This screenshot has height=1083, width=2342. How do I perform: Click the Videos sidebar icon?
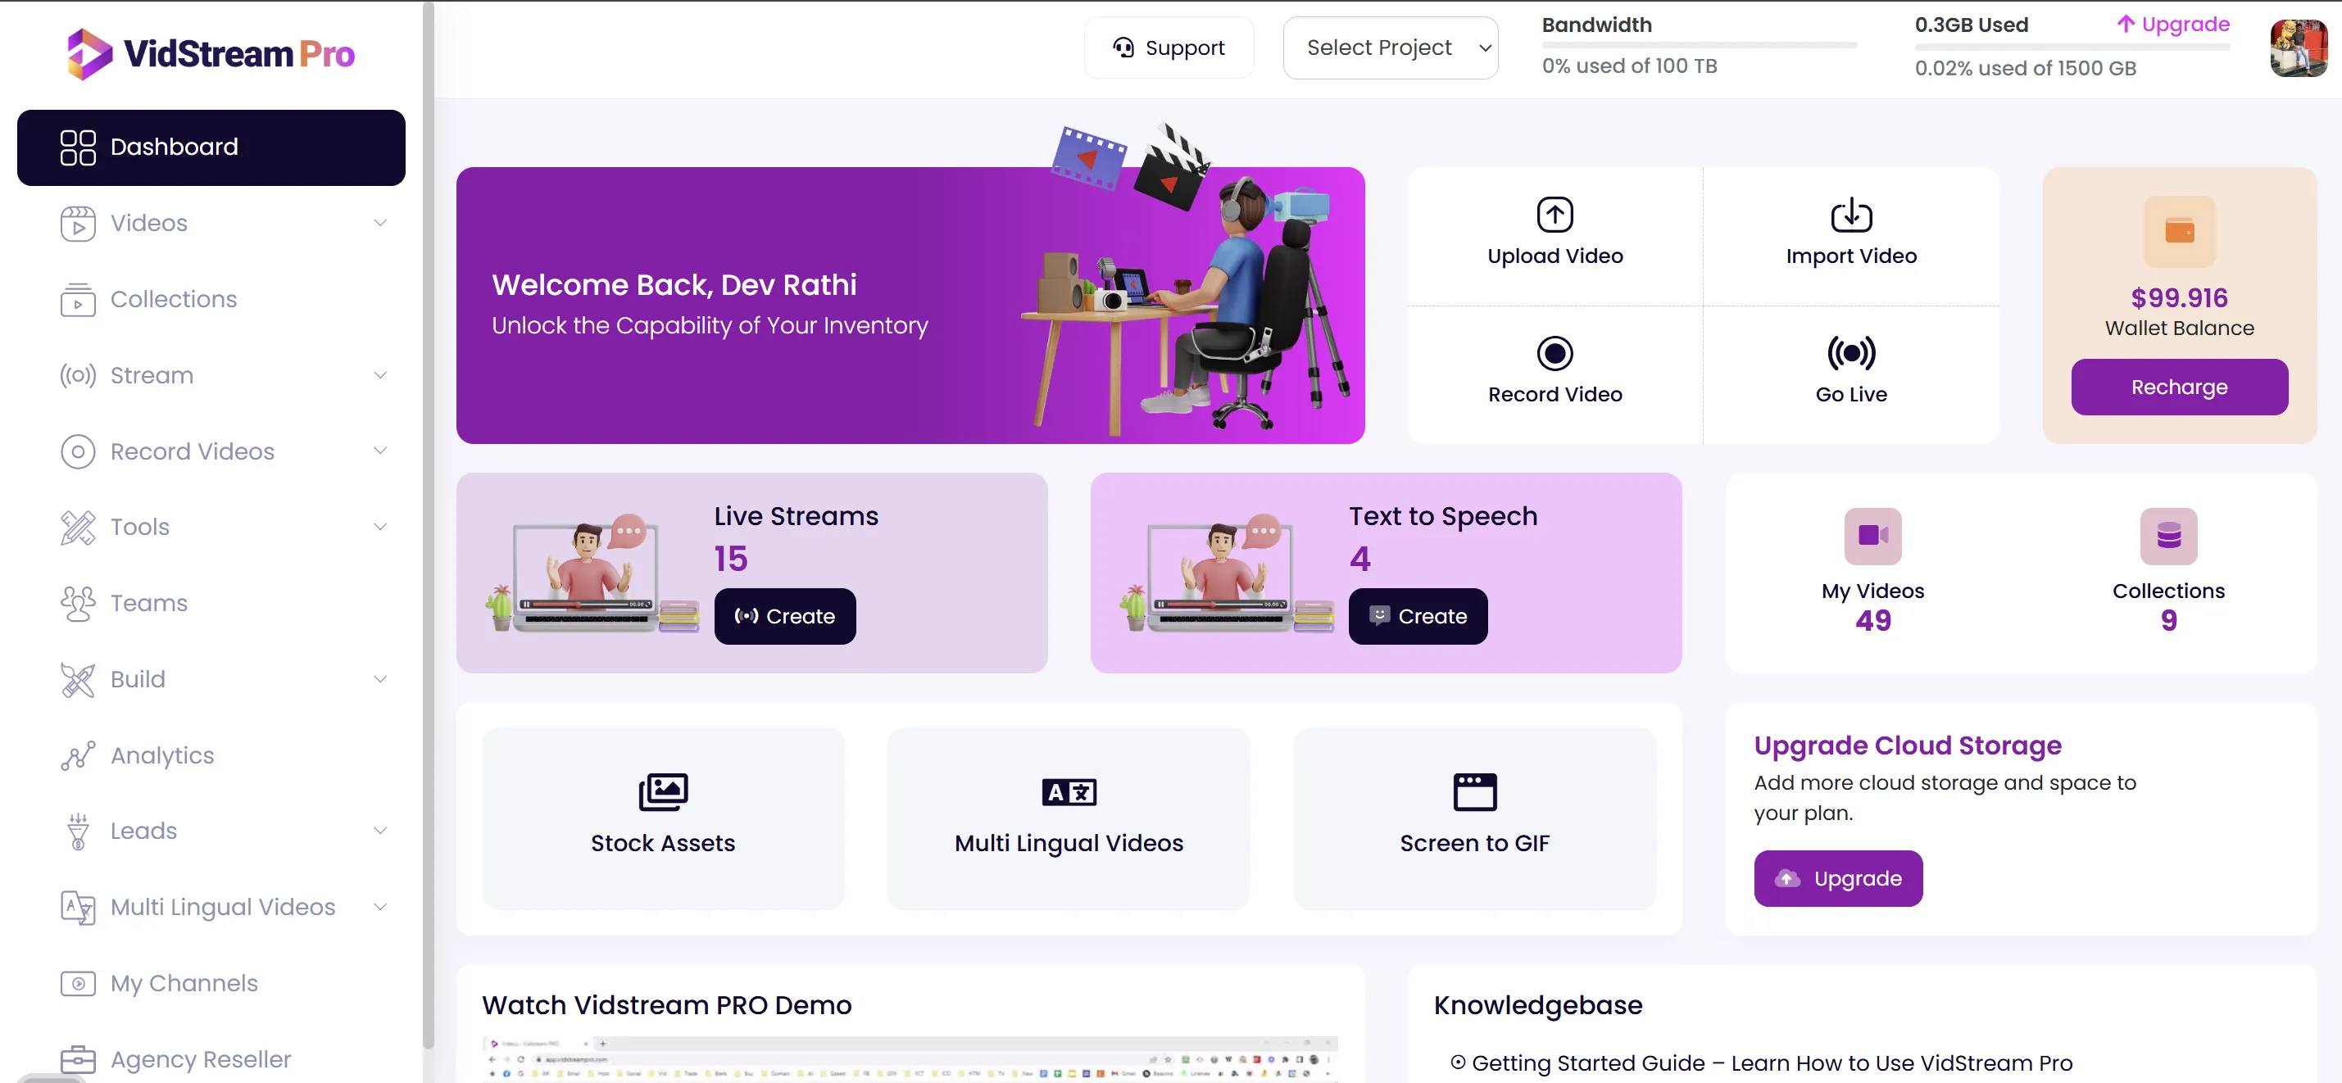tap(77, 224)
